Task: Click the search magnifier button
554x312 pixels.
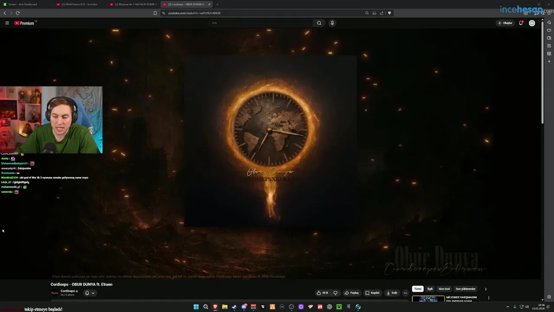Action: (319, 23)
